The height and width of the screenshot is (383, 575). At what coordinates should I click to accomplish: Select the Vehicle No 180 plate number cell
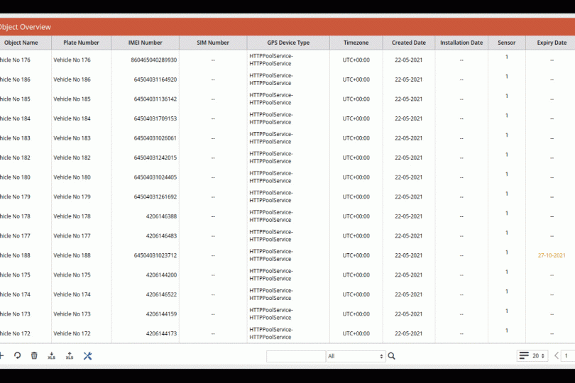tap(72, 177)
